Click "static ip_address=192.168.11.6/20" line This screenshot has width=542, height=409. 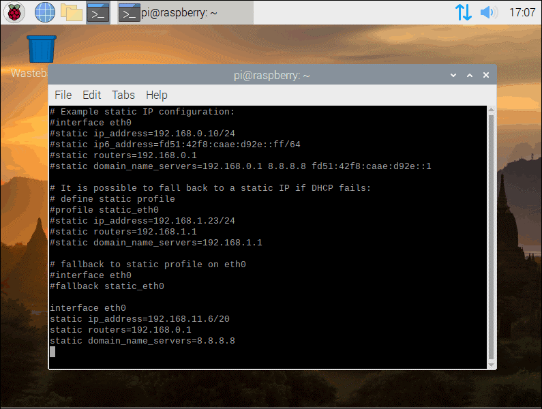click(x=140, y=319)
